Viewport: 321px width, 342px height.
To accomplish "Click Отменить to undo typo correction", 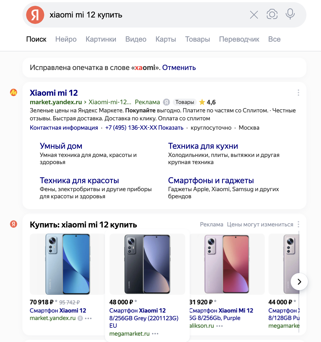I will click(179, 68).
